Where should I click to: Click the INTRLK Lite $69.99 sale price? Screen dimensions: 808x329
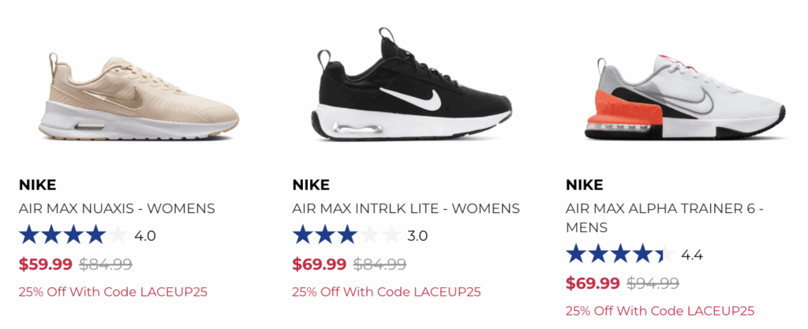pyautogui.click(x=319, y=264)
